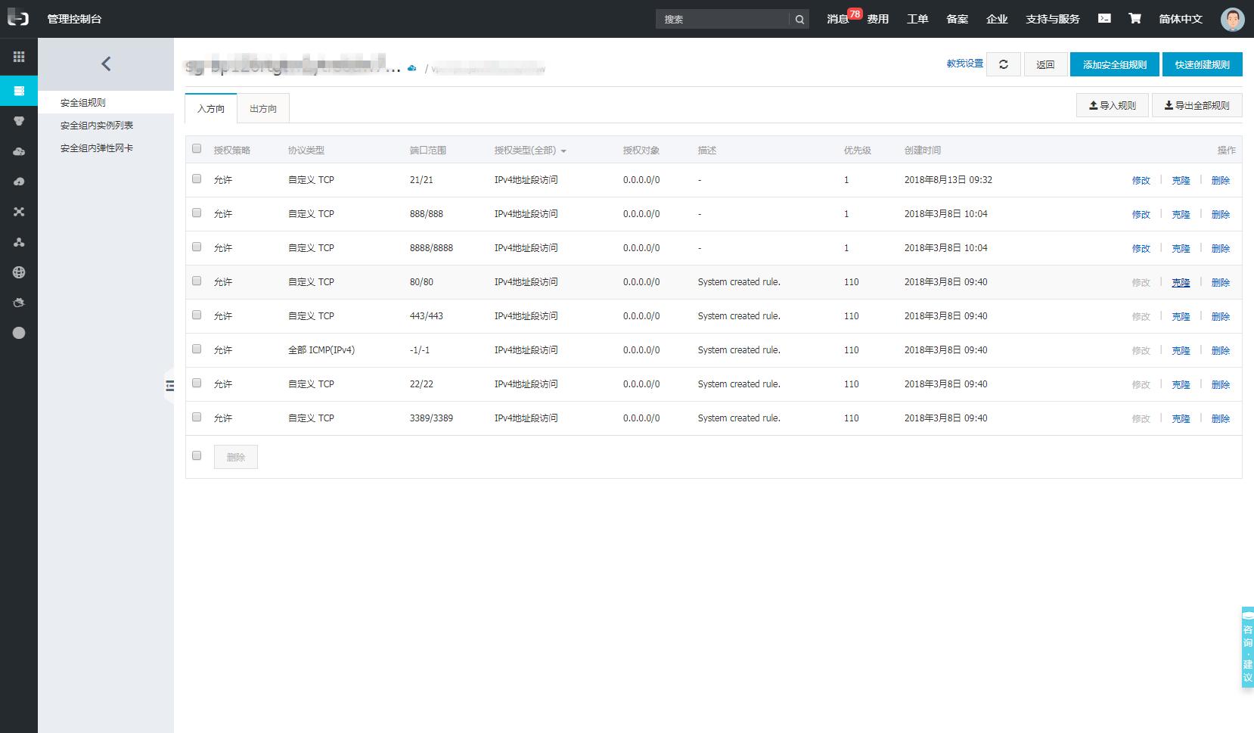Click the 添加安全组规则 button
Image resolution: width=1254 pixels, height=733 pixels.
1114,64
